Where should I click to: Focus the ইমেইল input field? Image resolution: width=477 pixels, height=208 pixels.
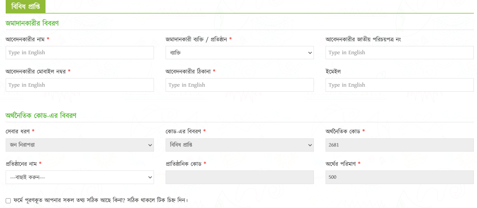(399, 85)
